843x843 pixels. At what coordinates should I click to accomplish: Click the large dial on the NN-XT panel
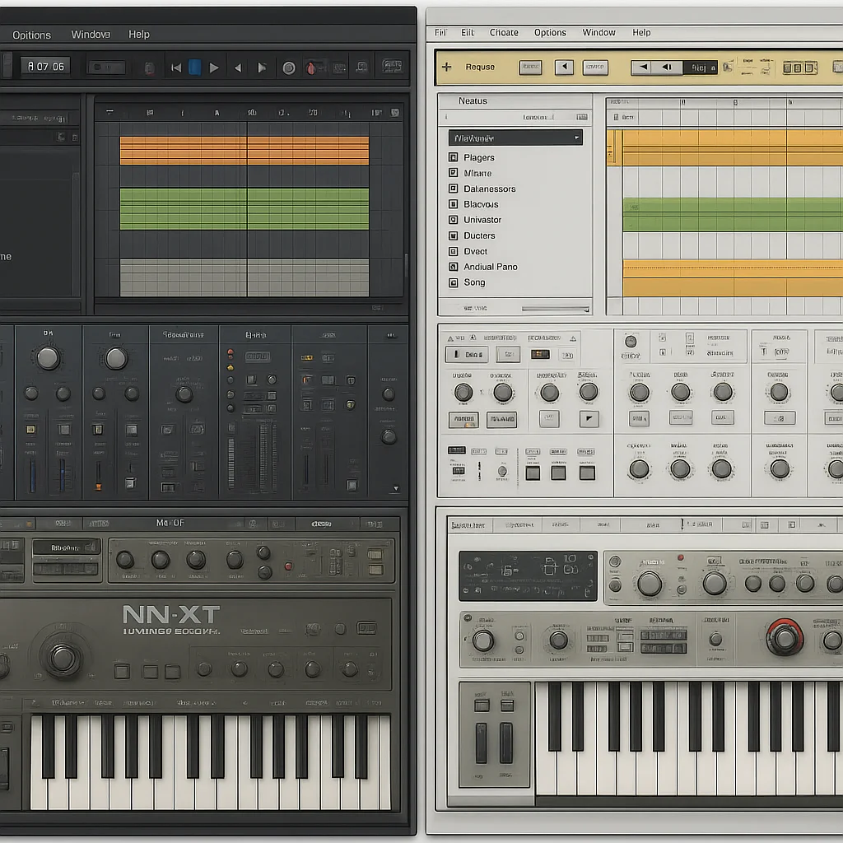63,657
